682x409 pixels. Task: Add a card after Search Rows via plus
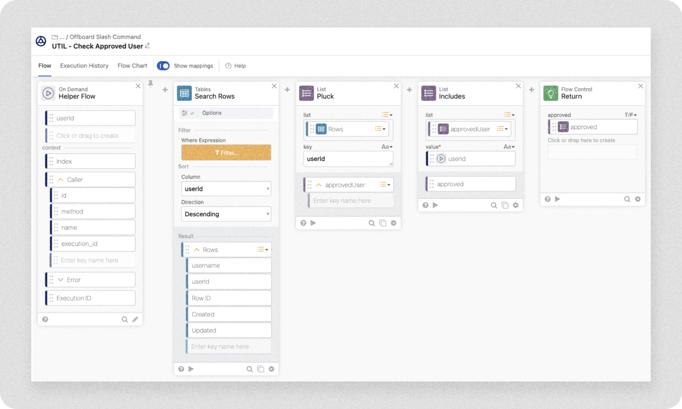[287, 90]
